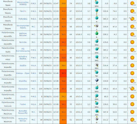Open the Βελανιδιά Κρεμμύδια station link
Viewport: 137px width, 124px height.
23,112
